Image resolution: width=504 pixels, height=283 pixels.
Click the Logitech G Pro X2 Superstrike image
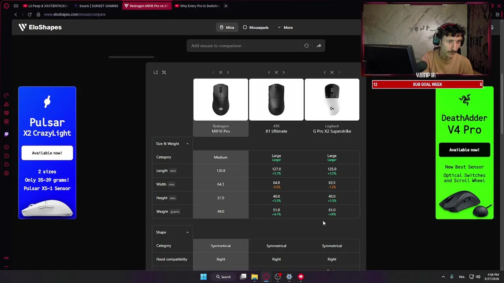point(332,99)
